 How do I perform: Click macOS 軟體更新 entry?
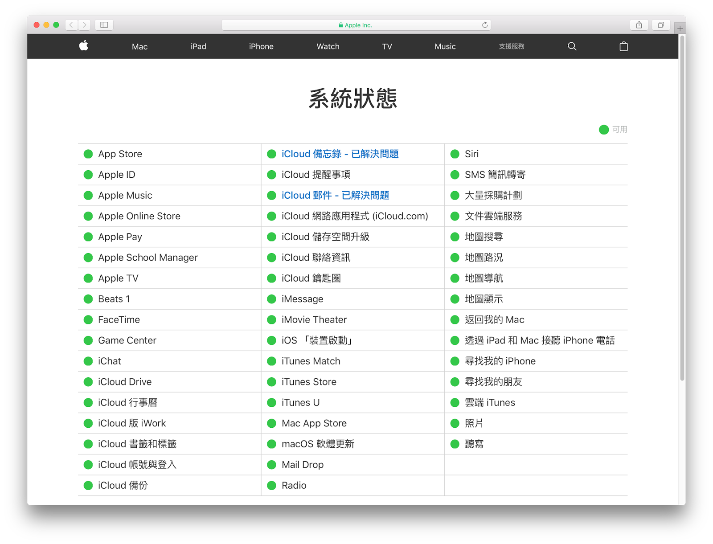318,444
